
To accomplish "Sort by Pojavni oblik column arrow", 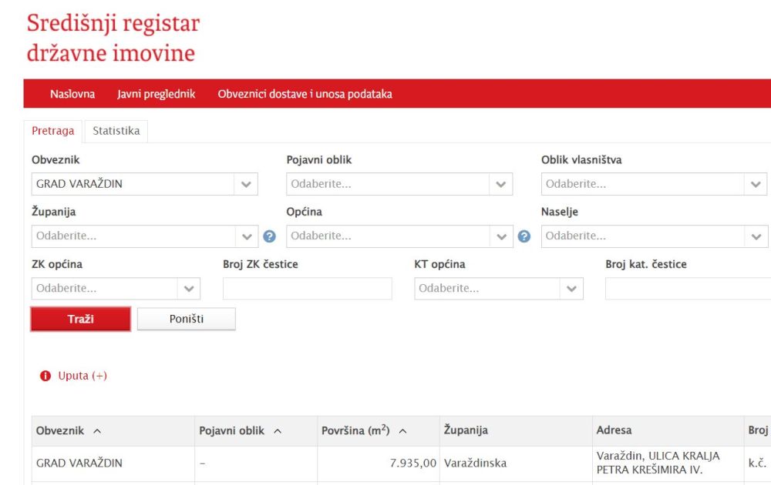I will [278, 431].
